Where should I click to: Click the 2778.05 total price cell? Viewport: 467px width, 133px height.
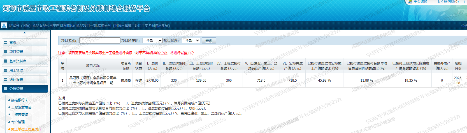pyautogui.click(x=152, y=80)
